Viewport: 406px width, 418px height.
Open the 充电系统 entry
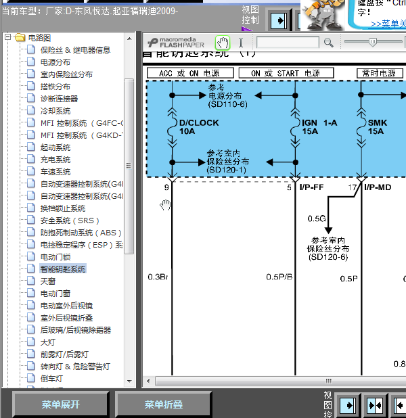(55, 160)
